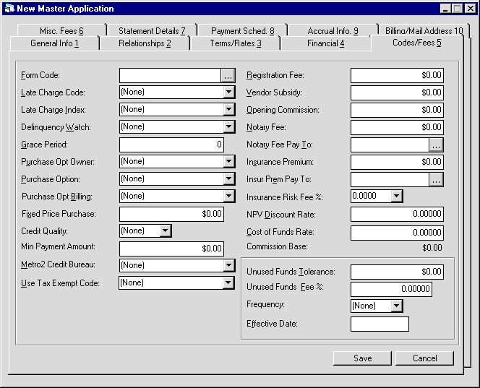Click the Opening Commission field
This screenshot has height=388, width=480.
tap(397, 110)
